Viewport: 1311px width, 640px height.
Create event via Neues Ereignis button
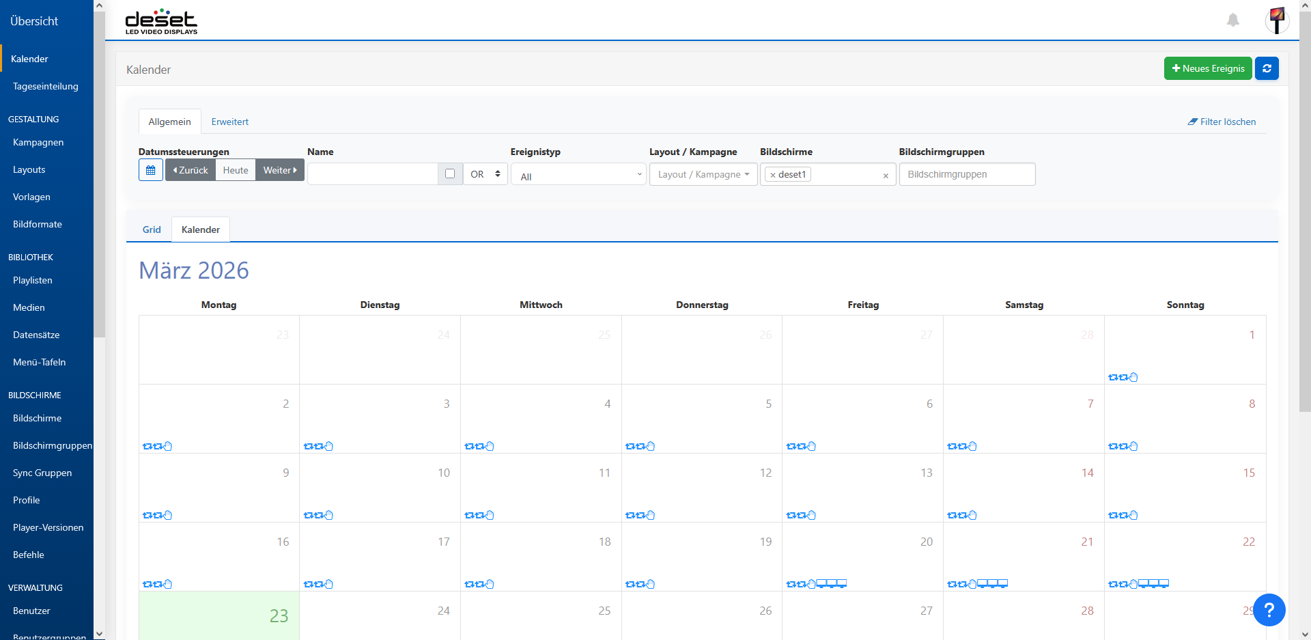(1208, 68)
